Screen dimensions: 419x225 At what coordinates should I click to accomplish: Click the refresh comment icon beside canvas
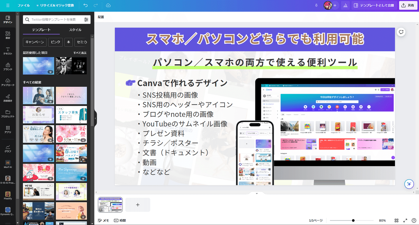pos(401,32)
